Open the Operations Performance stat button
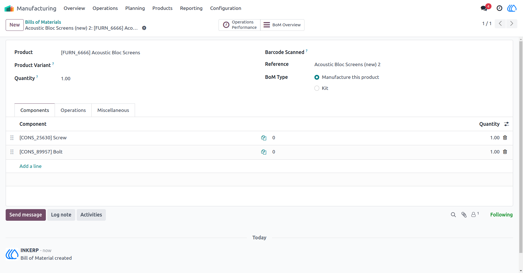This screenshot has width=523, height=273. [239, 25]
